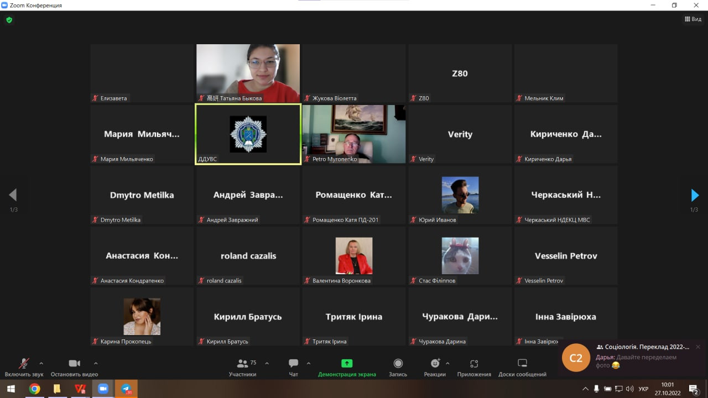The image size is (708, 398).
Task: Dismiss the Соціологія notification popup
Action: pos(698,347)
